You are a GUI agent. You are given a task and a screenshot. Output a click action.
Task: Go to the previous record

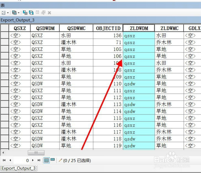pyautogui.click(x=10, y=160)
